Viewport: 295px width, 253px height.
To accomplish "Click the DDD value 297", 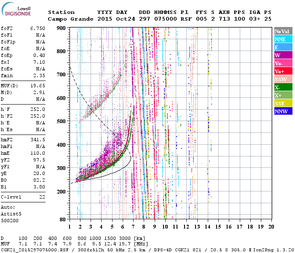I will click(x=145, y=19).
